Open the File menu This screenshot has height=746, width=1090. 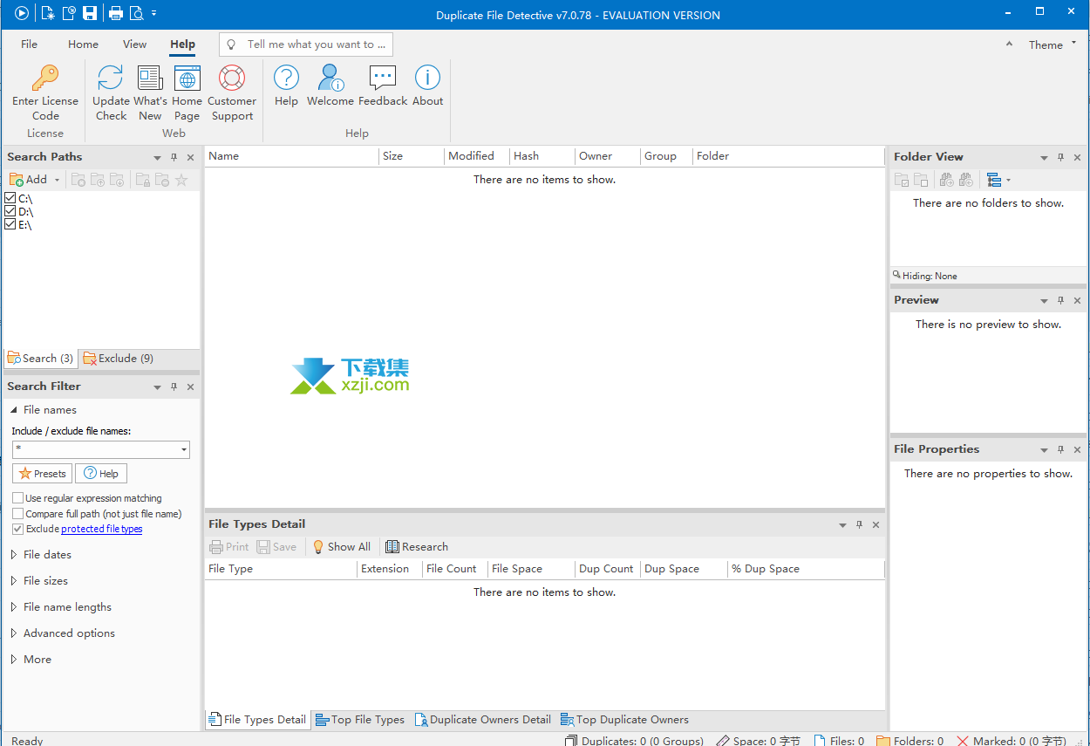point(29,44)
